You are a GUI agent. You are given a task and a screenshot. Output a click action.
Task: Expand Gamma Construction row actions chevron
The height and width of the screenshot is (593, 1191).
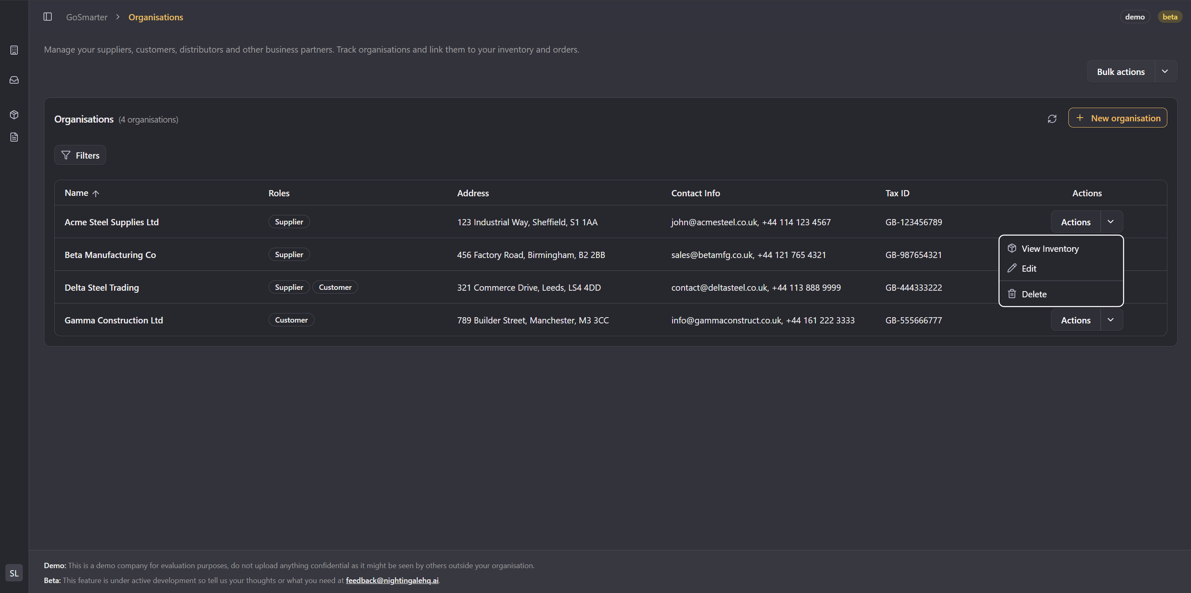click(1111, 320)
